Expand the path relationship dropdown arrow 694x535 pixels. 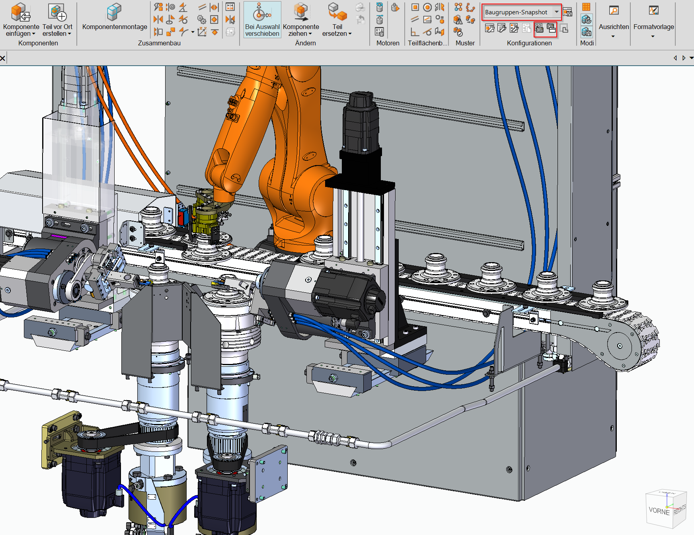(193, 32)
